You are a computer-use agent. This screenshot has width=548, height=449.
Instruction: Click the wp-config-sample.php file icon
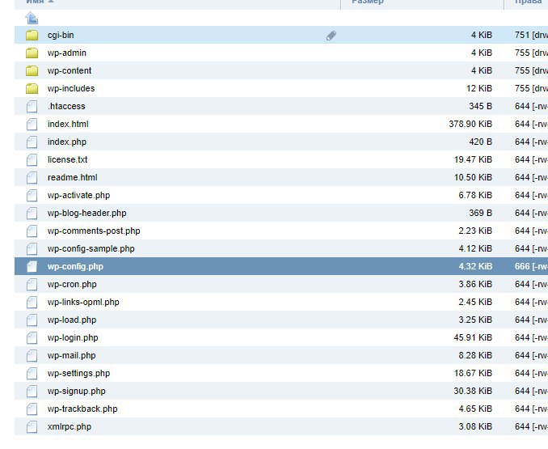(x=32, y=249)
